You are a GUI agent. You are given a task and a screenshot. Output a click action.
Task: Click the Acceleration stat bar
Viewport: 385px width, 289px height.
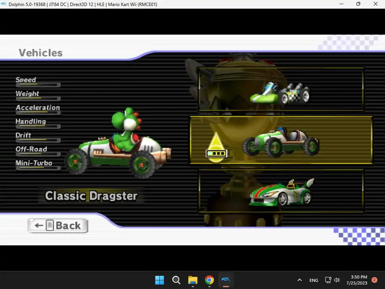pyautogui.click(x=38, y=113)
